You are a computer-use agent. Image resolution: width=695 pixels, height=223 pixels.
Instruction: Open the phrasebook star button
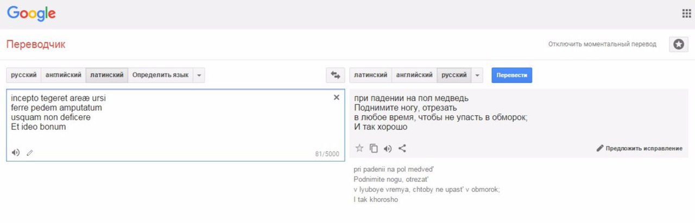678,44
